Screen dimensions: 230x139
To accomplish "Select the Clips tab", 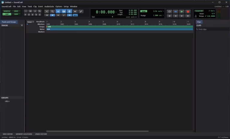I will 199,22.
